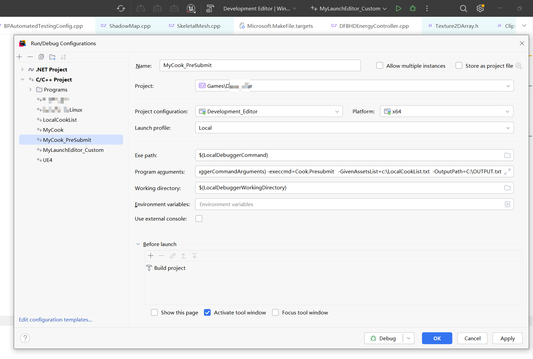Click Apply button
This screenshot has width=533, height=359.
[508, 338]
